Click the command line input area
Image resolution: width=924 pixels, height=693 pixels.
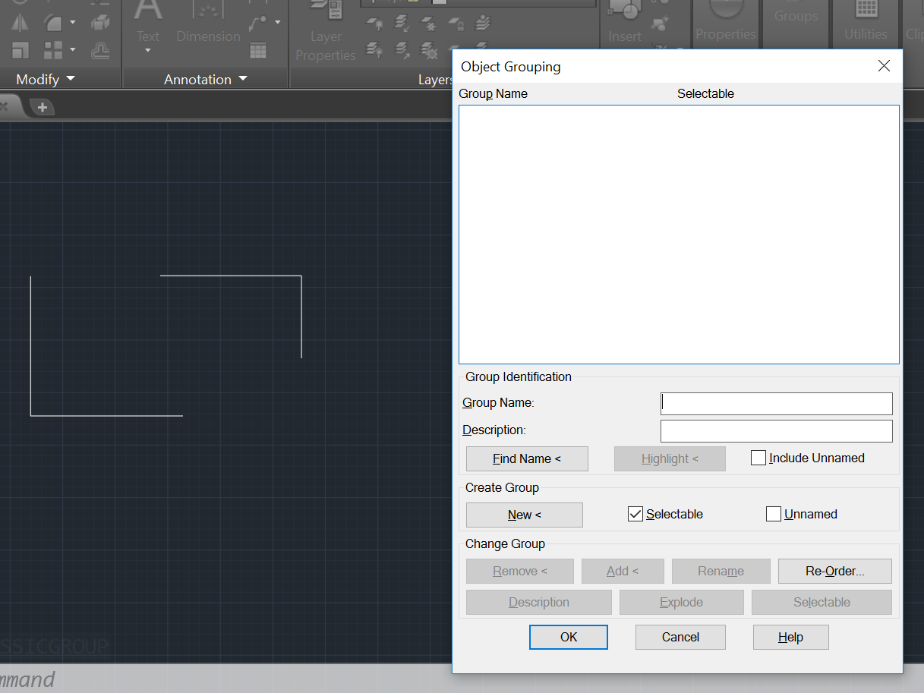click(226, 679)
